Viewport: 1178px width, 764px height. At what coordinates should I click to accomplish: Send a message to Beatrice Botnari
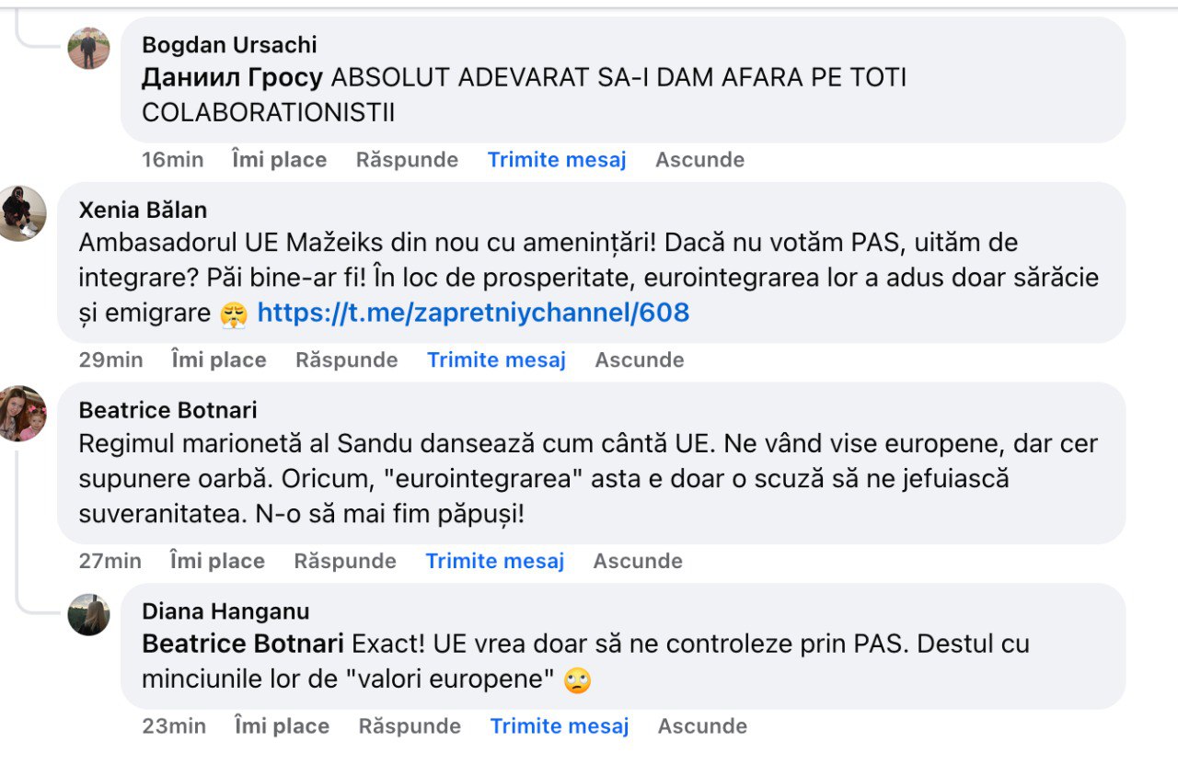point(494,561)
